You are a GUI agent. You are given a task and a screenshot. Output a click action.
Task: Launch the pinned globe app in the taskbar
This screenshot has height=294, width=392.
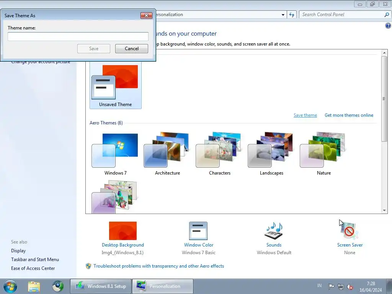tap(58, 286)
